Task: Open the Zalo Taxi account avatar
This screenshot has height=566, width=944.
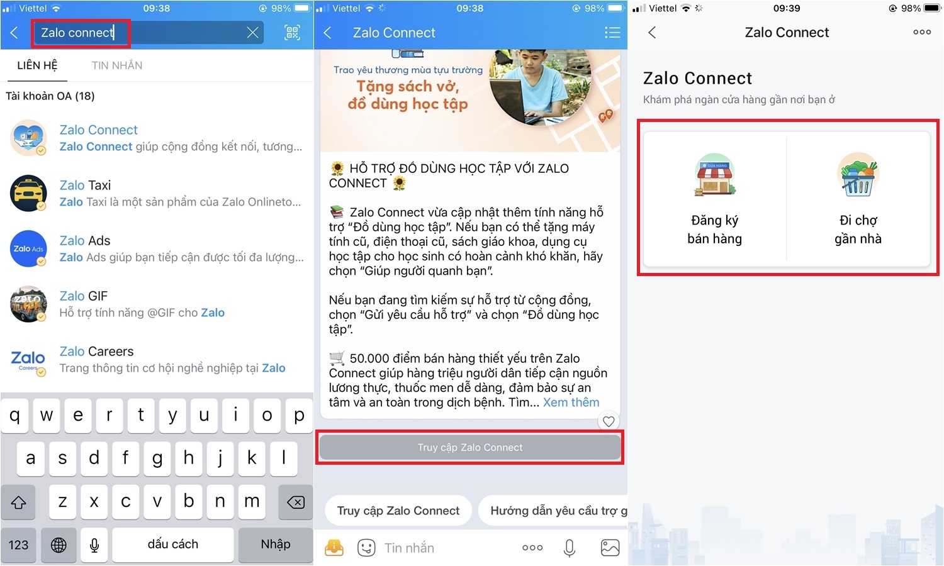Action: click(x=28, y=193)
